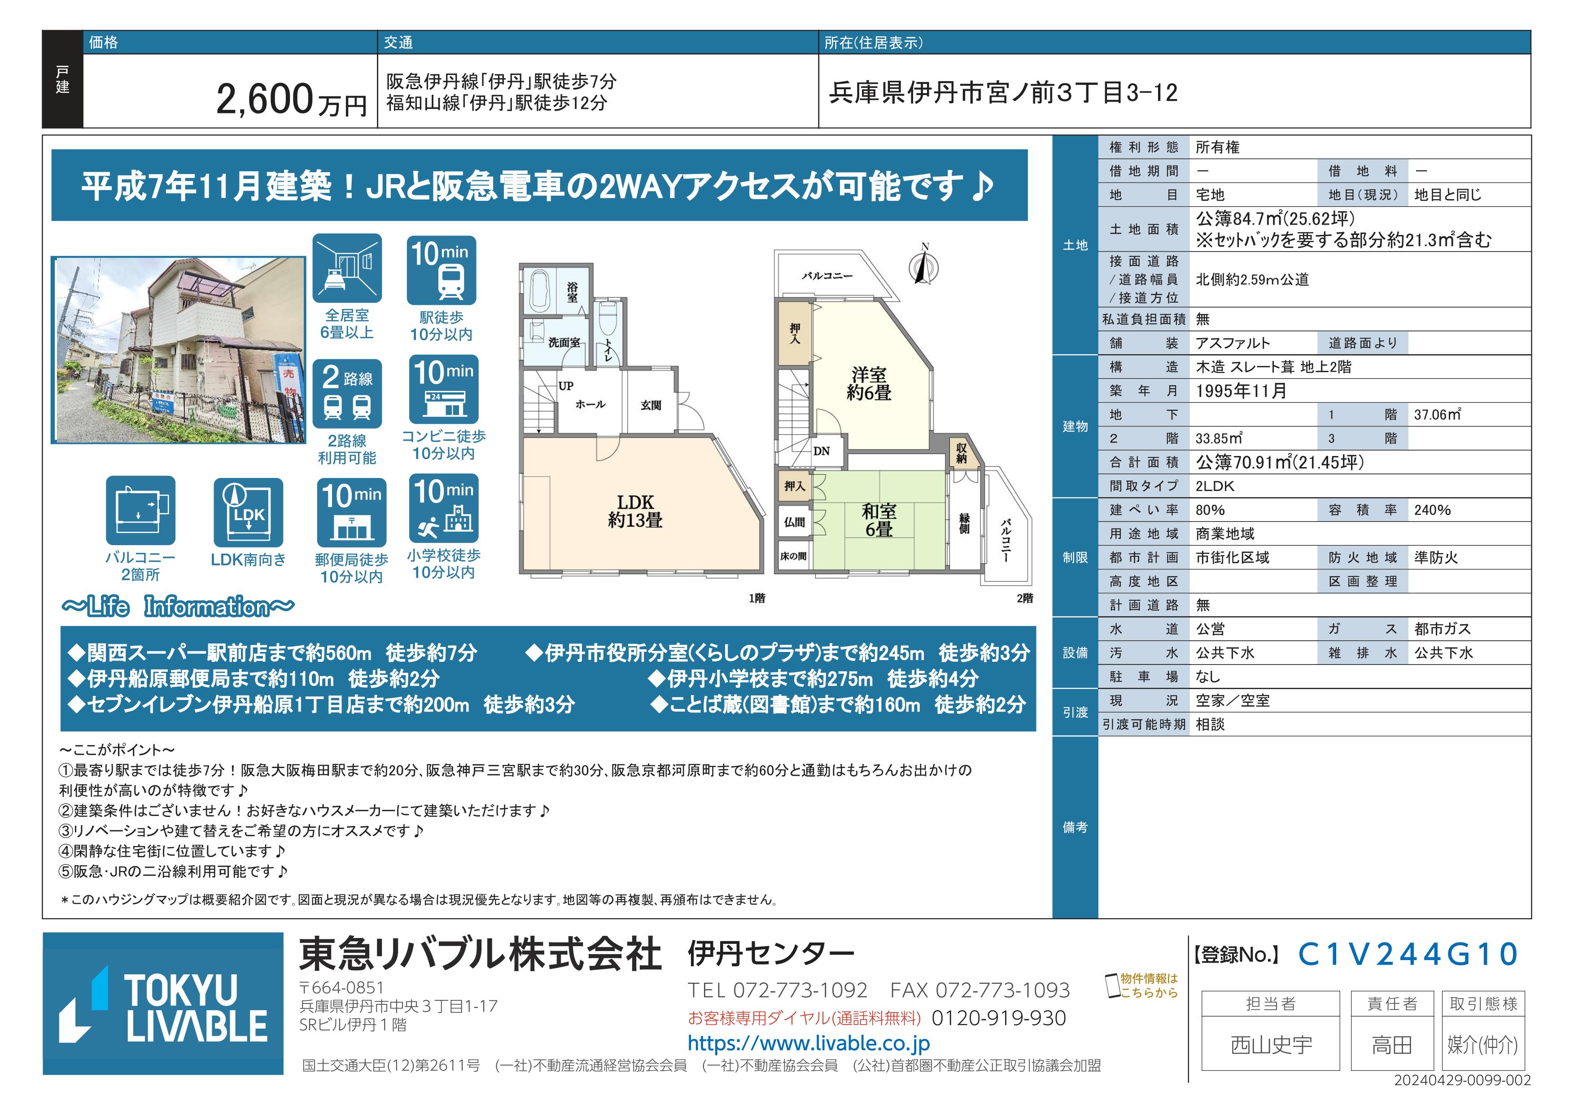Image resolution: width=1574 pixels, height=1112 pixels.
Task: Click the バルコニー2箇所 icon
Action: [x=140, y=510]
